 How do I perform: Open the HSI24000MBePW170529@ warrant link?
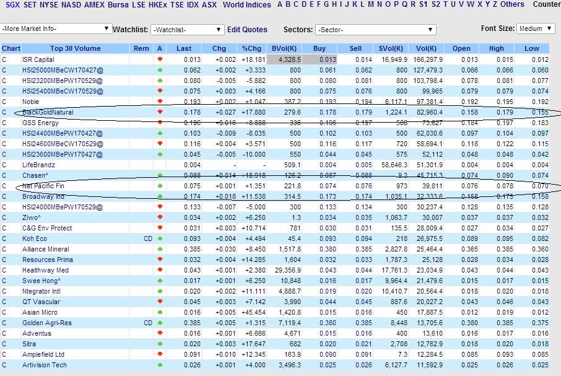pos(63,207)
